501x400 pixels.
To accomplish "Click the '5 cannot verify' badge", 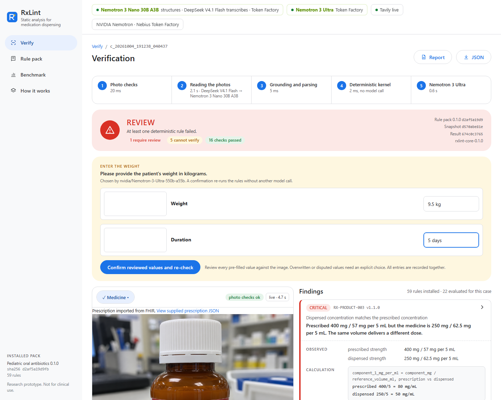I will click(x=185, y=140).
